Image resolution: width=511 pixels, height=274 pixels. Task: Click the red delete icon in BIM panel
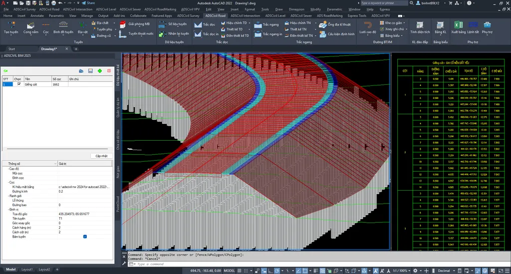(x=109, y=71)
